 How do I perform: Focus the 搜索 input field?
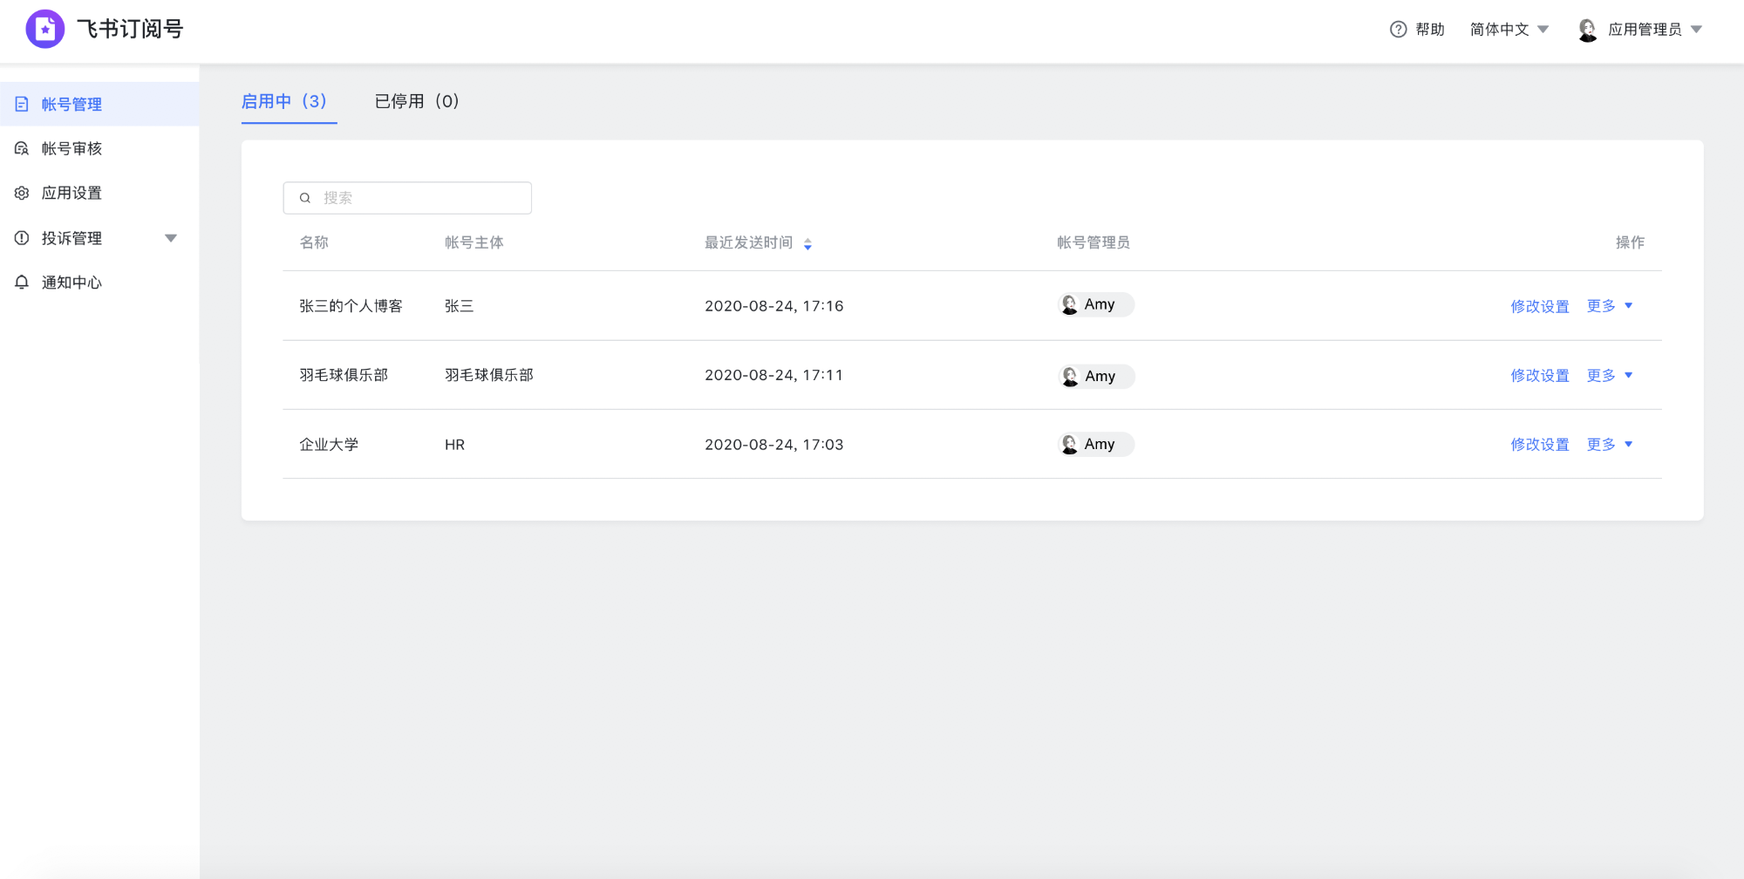pos(419,198)
